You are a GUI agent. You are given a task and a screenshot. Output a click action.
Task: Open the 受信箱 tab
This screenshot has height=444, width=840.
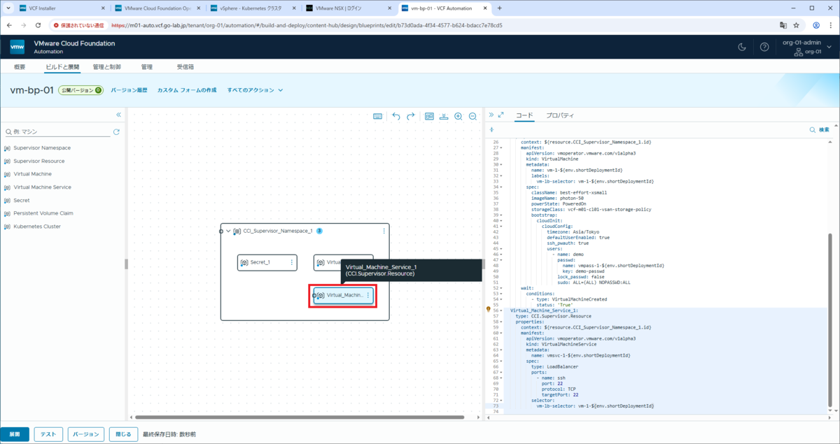tap(185, 67)
